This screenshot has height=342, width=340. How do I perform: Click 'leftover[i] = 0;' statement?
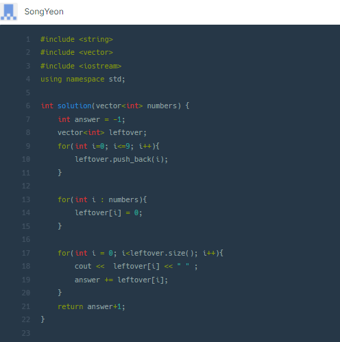(108, 213)
